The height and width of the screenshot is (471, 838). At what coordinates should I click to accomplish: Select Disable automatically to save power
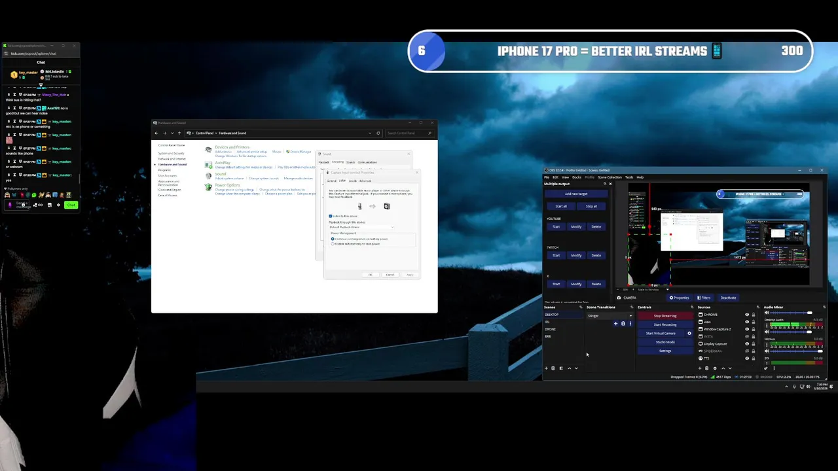pyautogui.click(x=333, y=243)
